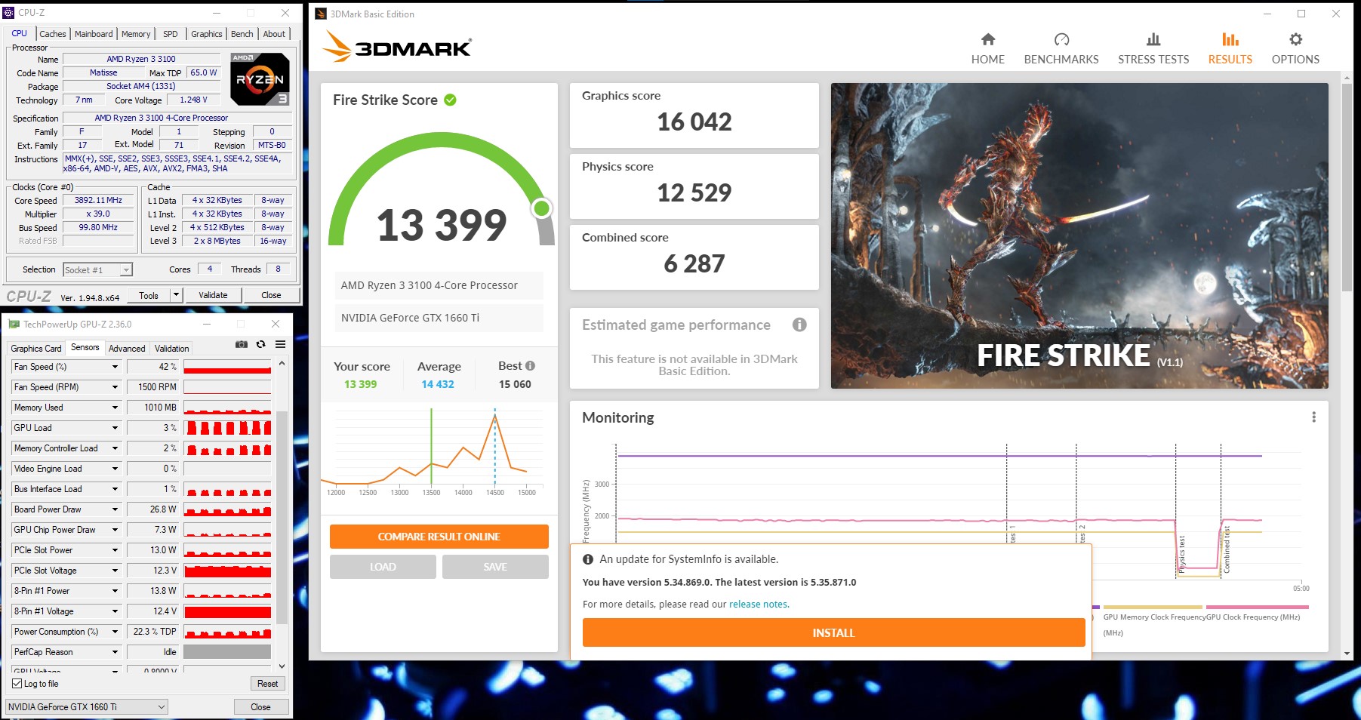Screen dimensions: 1361x720
Task: Click LOAD button in 3DMark
Action: point(383,567)
